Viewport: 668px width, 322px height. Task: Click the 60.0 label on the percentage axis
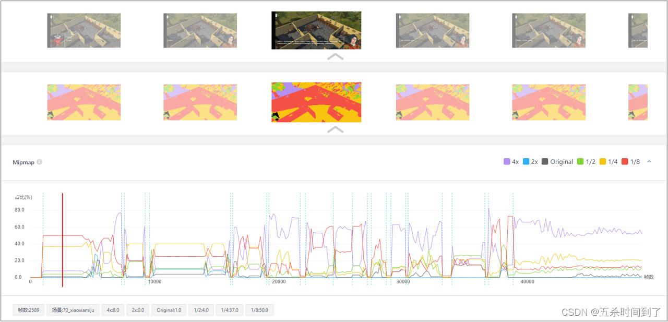[x=19, y=227]
